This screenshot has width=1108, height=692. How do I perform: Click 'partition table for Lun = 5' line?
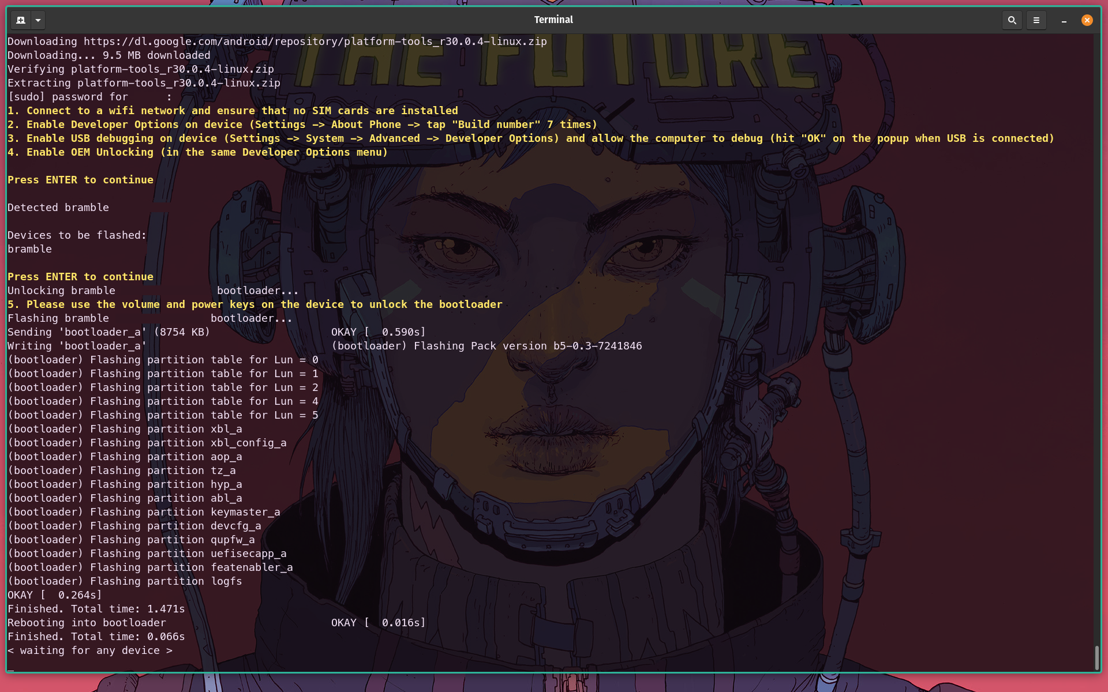163,415
